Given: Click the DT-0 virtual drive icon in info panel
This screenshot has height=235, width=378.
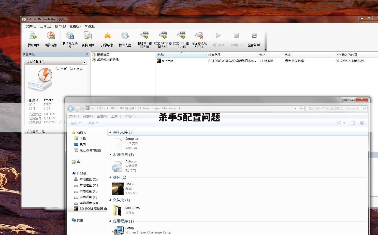Looking at the screenshot, I should point(40,79).
